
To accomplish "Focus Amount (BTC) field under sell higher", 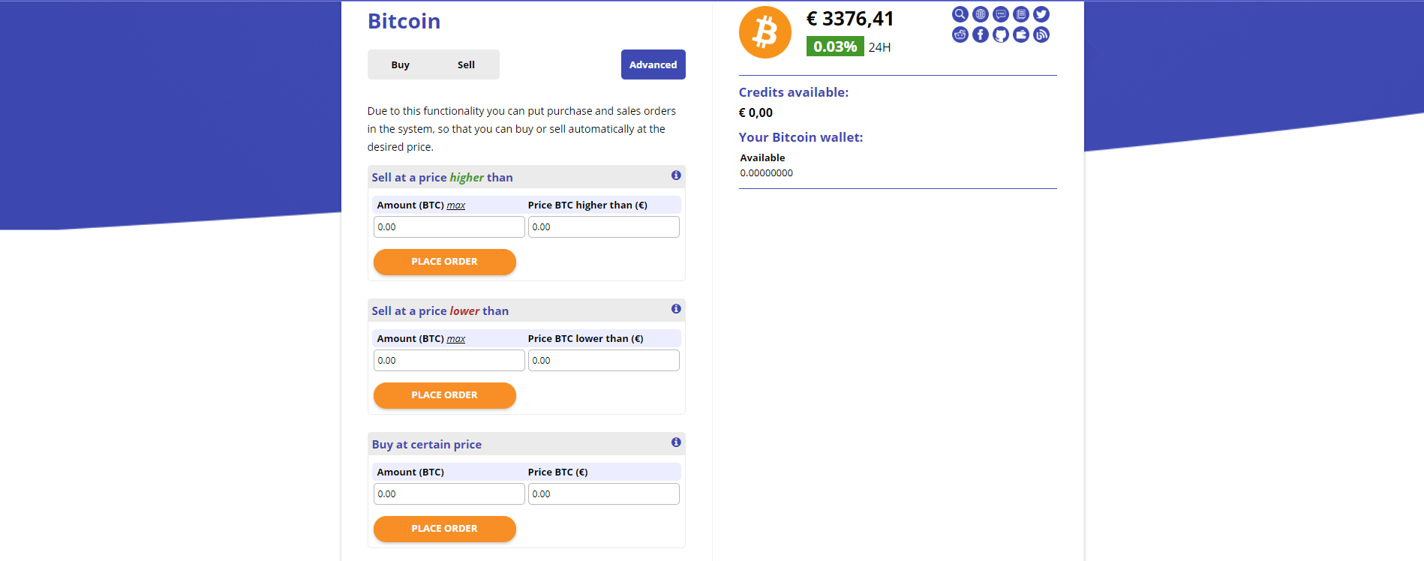I will tap(449, 226).
